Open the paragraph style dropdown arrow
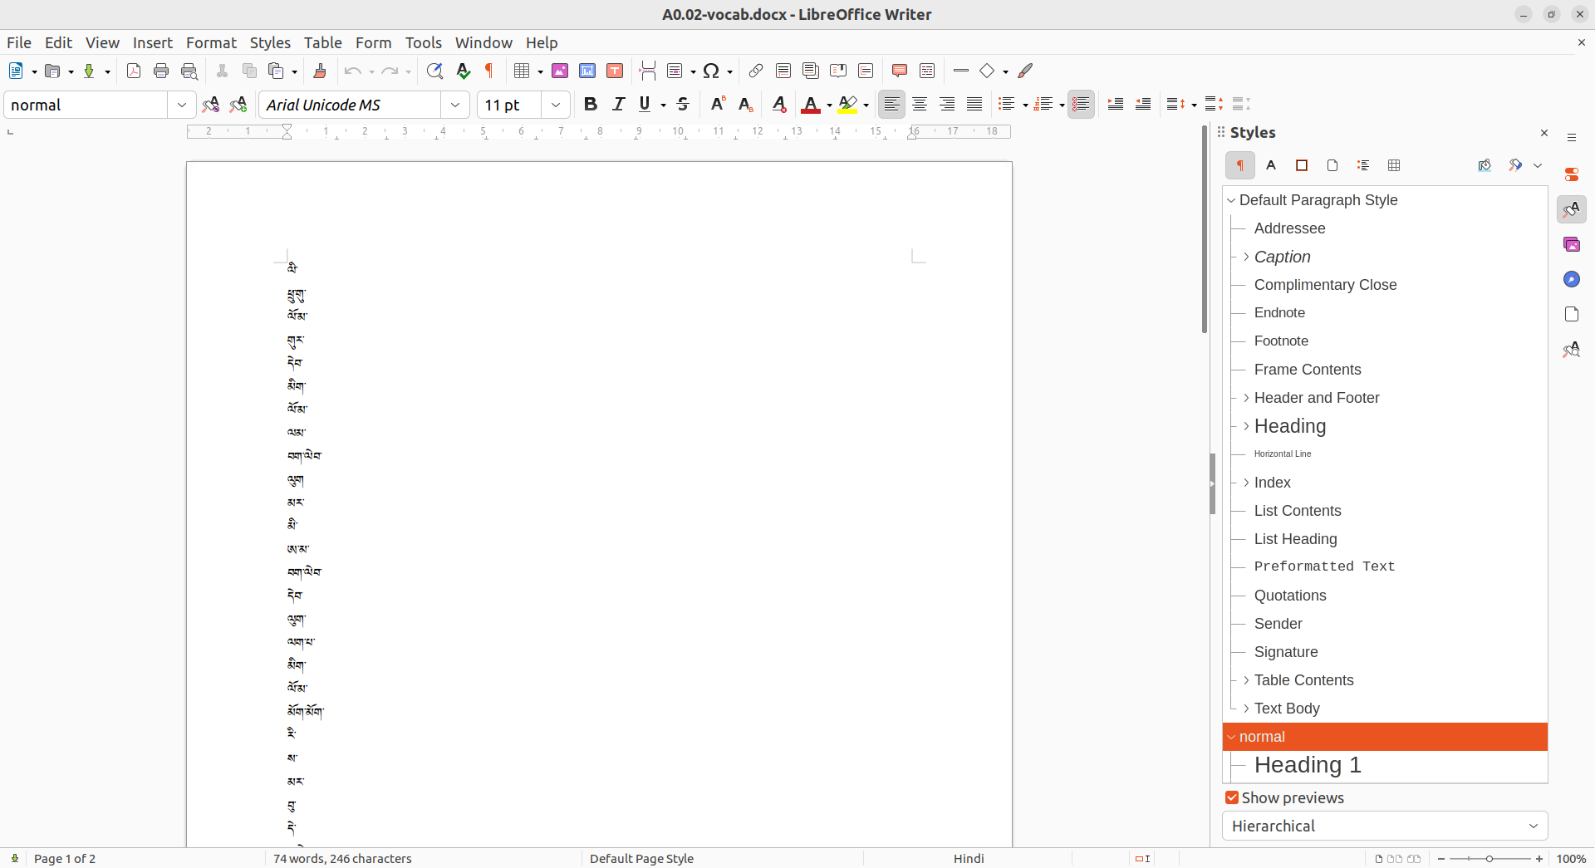Image resolution: width=1595 pixels, height=868 pixels. pyautogui.click(x=182, y=105)
